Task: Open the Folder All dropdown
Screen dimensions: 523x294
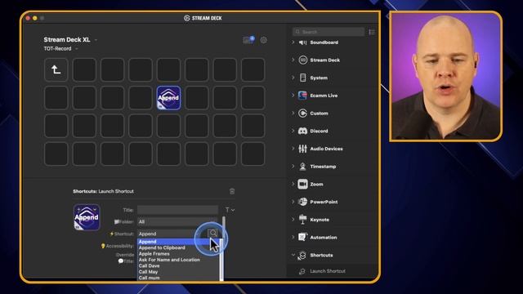Action: (x=177, y=221)
